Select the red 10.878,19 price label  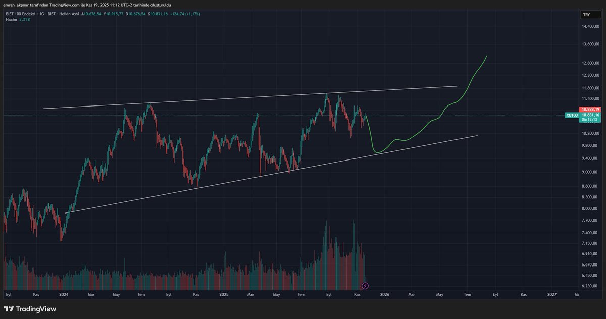click(590, 110)
